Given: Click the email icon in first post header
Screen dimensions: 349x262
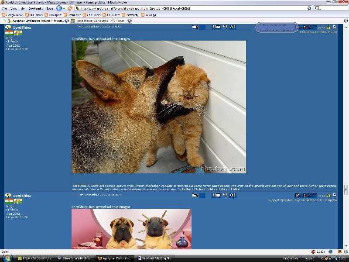Looking at the screenshot, I should (217, 27).
